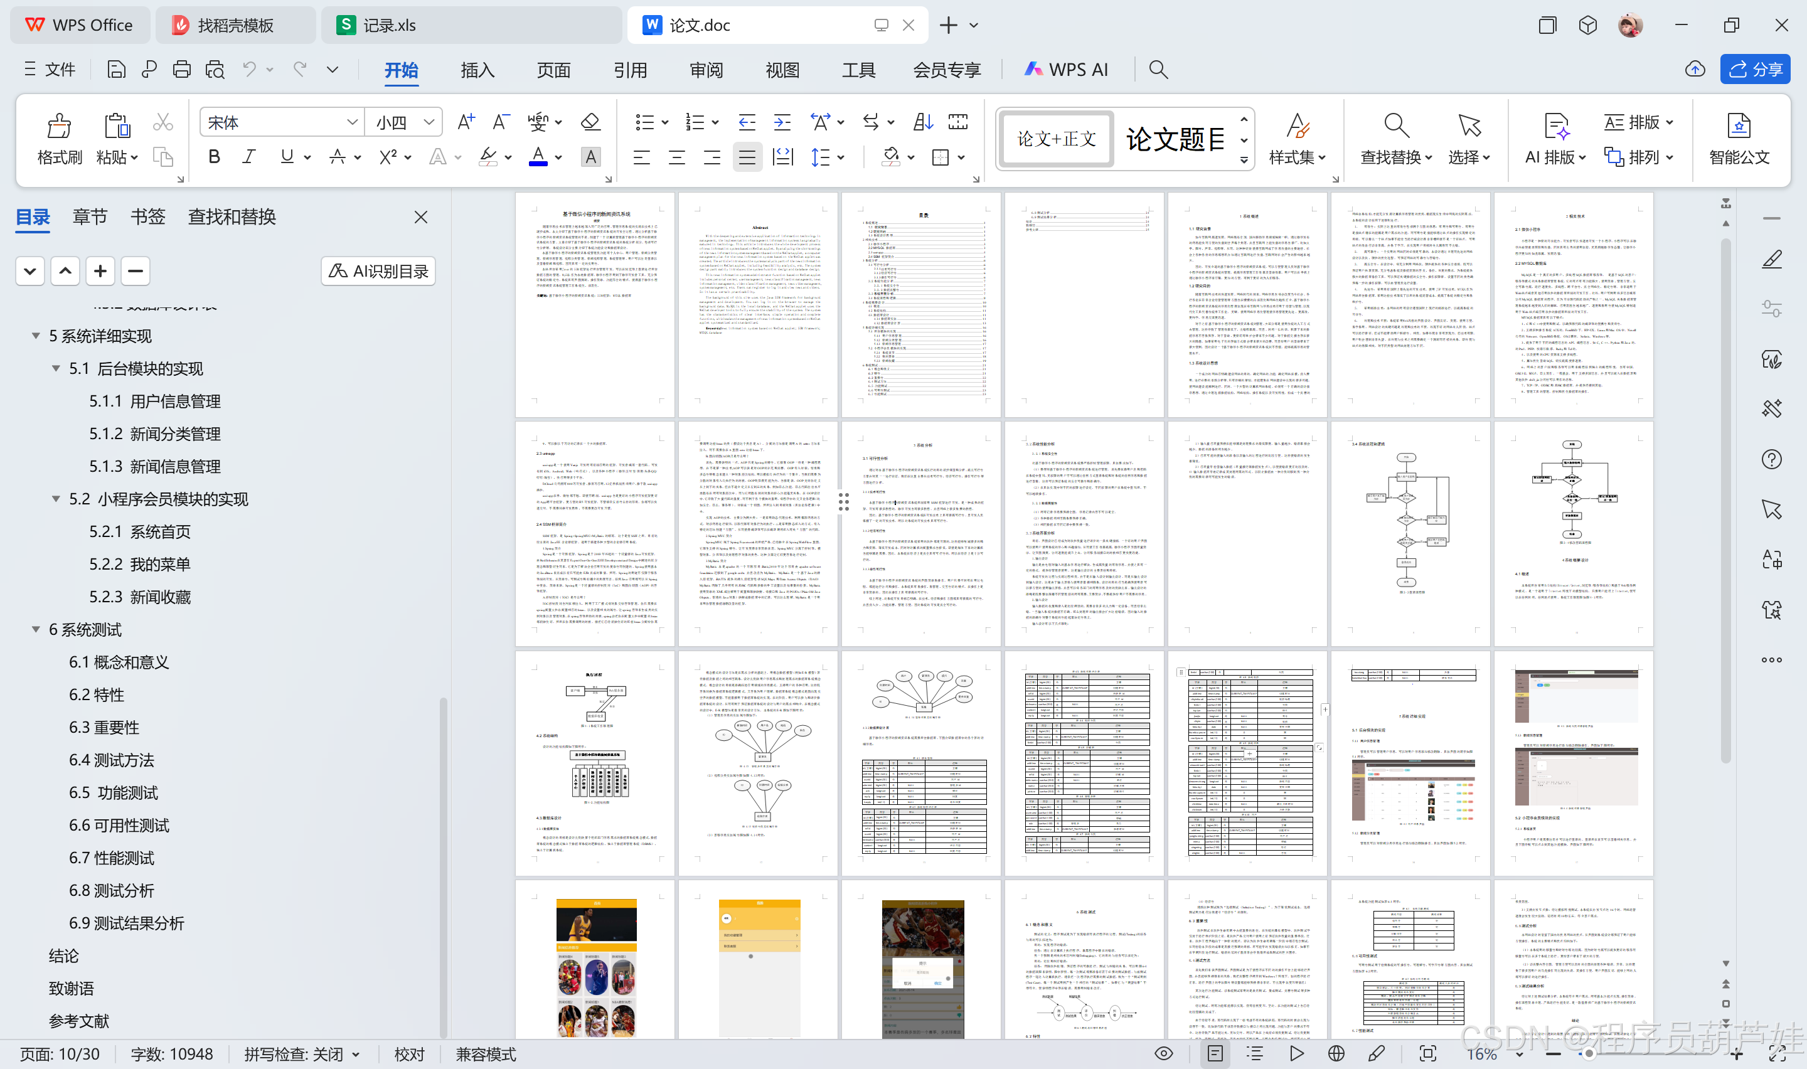Collapse the '5.1 后台模块的实现' node

tap(55, 368)
